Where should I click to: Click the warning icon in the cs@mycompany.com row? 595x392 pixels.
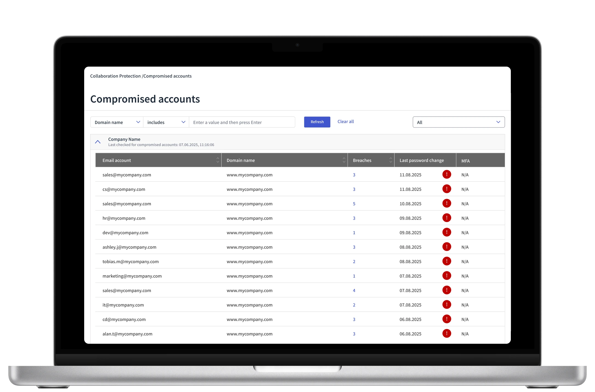[446, 189]
